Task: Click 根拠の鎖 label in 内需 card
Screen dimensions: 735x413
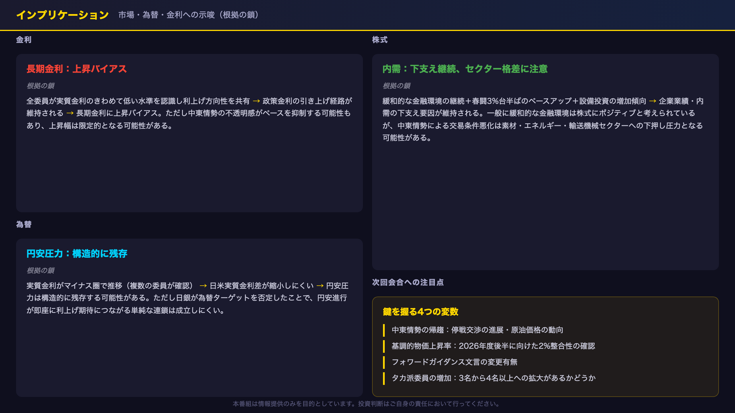Action: [x=396, y=86]
